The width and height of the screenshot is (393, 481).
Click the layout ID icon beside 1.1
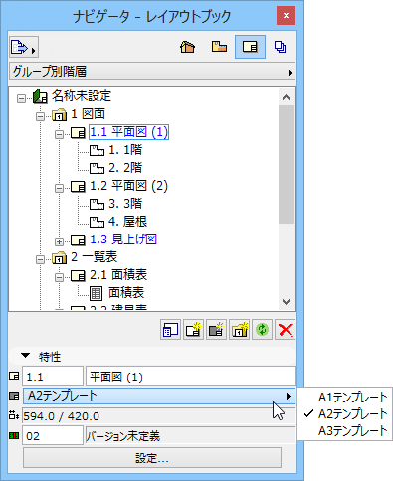(x=14, y=376)
